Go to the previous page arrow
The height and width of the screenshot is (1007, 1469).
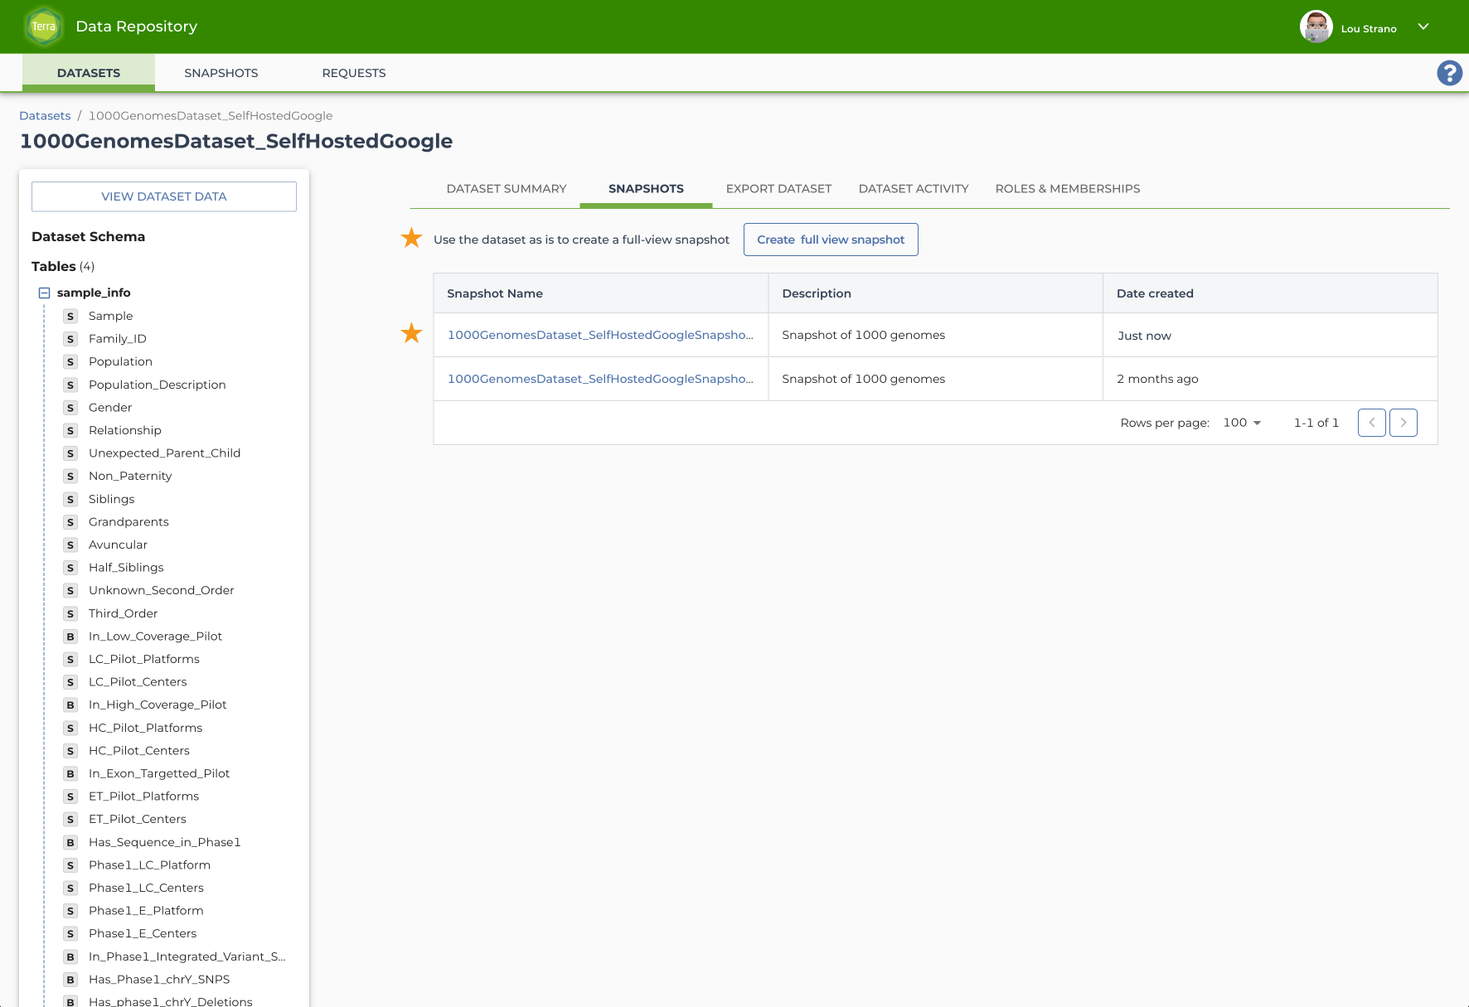pyautogui.click(x=1372, y=423)
